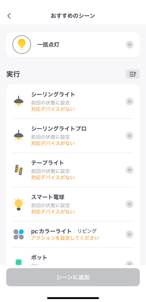Tap the pc カラーライト four-dot icon
The height and width of the screenshot is (302, 146).
pos(19,234)
